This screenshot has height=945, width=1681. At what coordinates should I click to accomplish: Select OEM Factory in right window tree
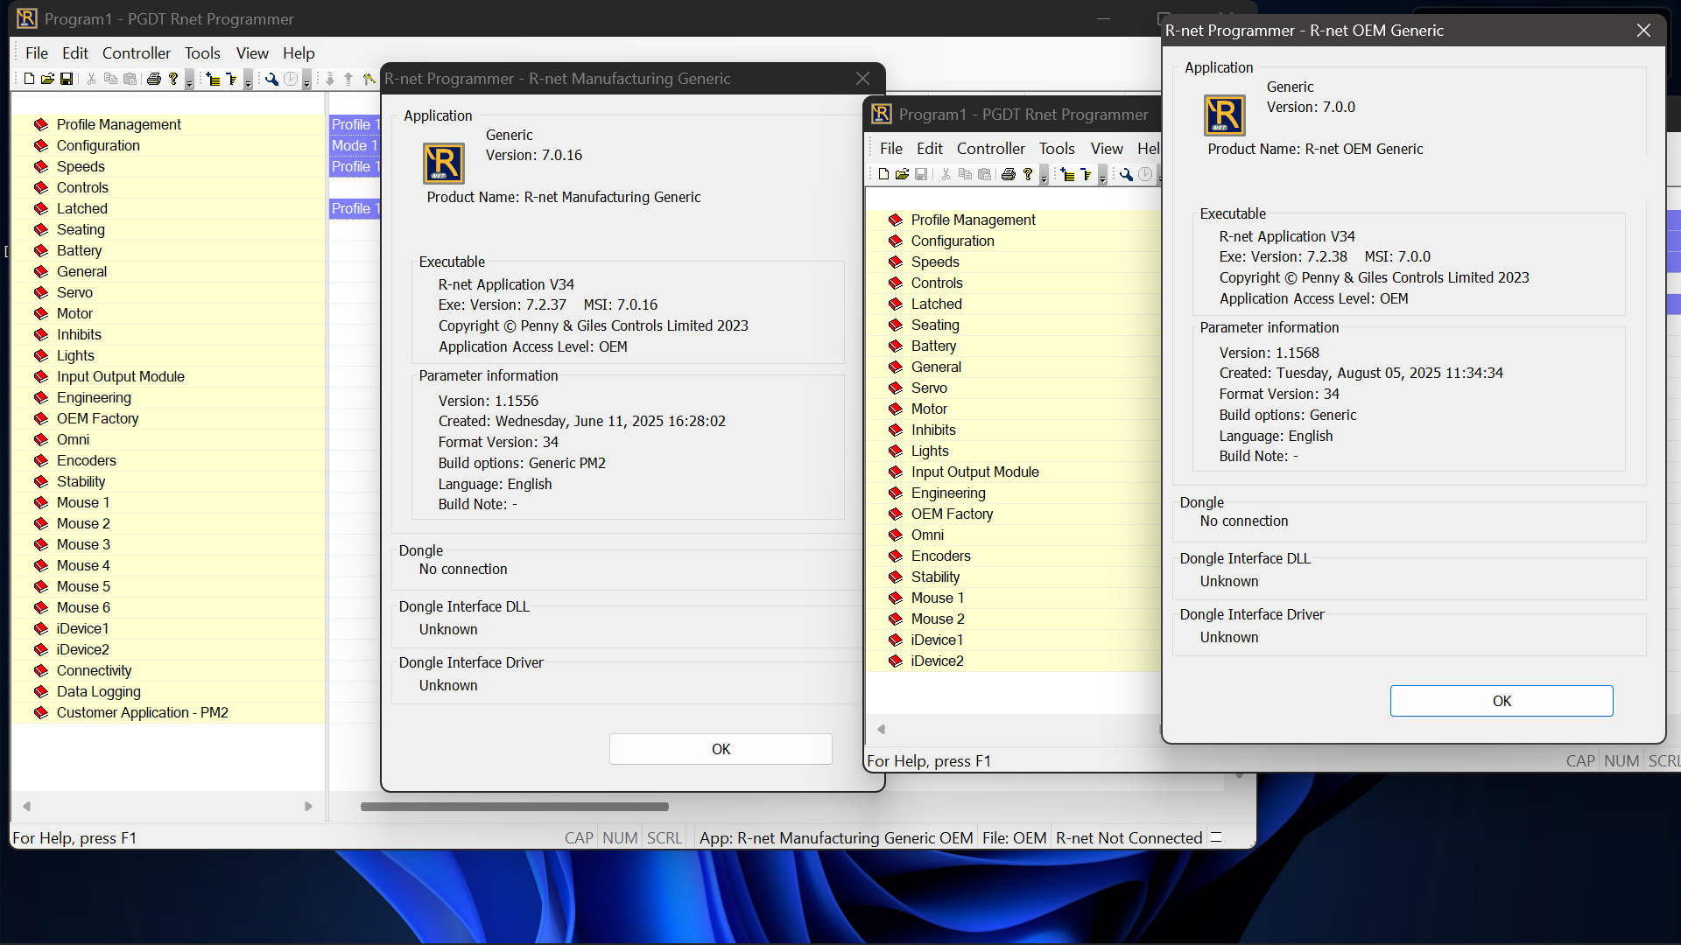tap(952, 514)
